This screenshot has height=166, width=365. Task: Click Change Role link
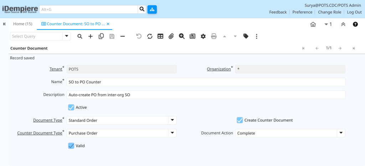click(x=330, y=12)
